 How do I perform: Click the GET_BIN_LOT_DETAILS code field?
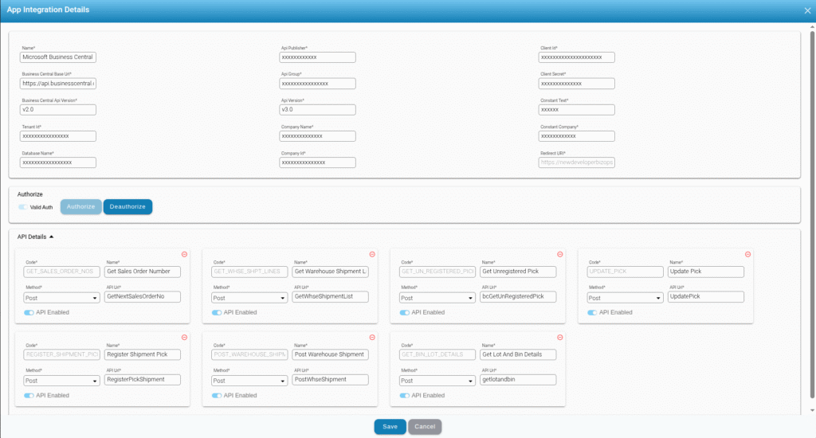pyautogui.click(x=437, y=354)
